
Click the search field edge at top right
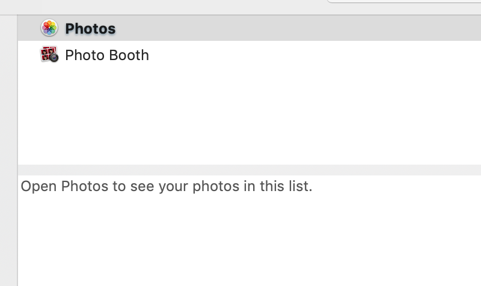[403, 1]
